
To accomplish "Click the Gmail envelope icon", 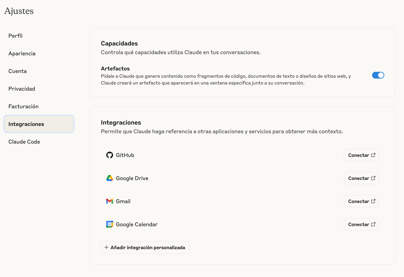I will click(x=109, y=201).
